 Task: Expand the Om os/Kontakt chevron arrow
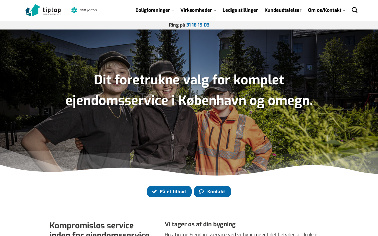(344, 10)
